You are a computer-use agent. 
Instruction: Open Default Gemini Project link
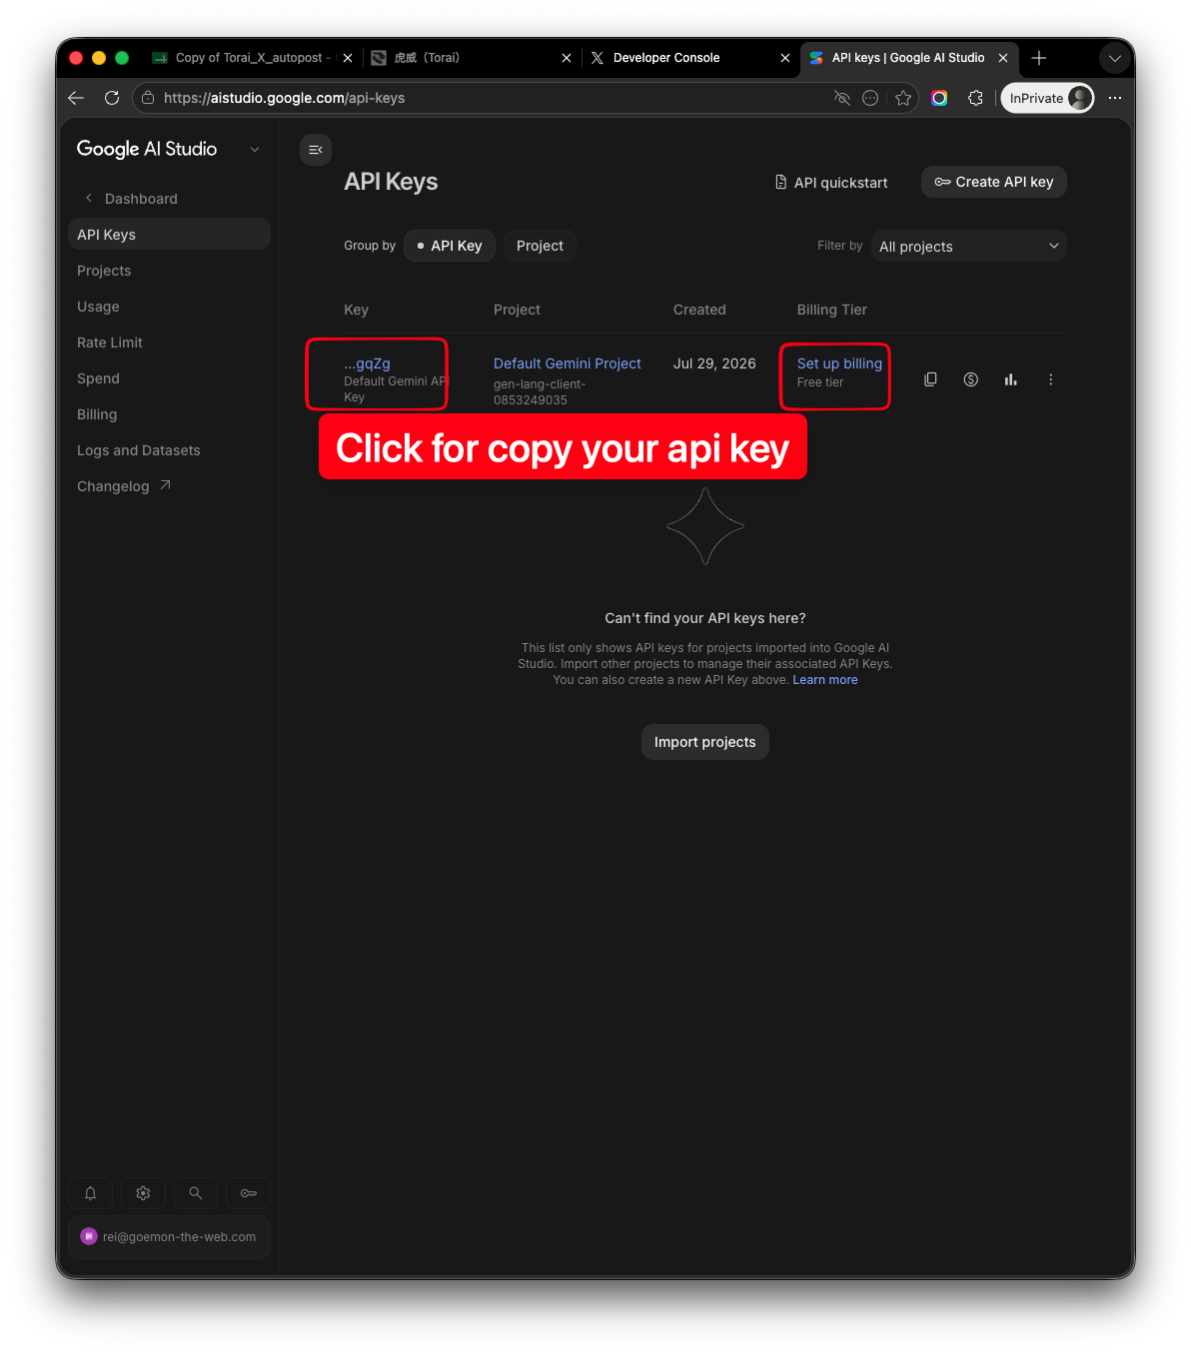point(568,363)
